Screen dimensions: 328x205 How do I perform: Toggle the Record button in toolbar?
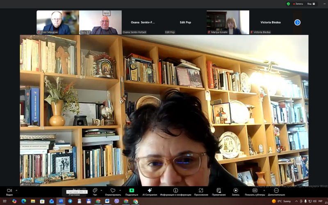(x=235, y=191)
